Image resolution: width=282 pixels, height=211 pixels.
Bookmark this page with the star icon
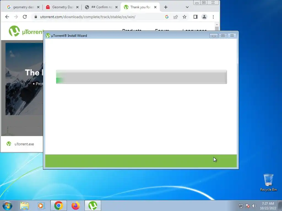pyautogui.click(x=185, y=17)
